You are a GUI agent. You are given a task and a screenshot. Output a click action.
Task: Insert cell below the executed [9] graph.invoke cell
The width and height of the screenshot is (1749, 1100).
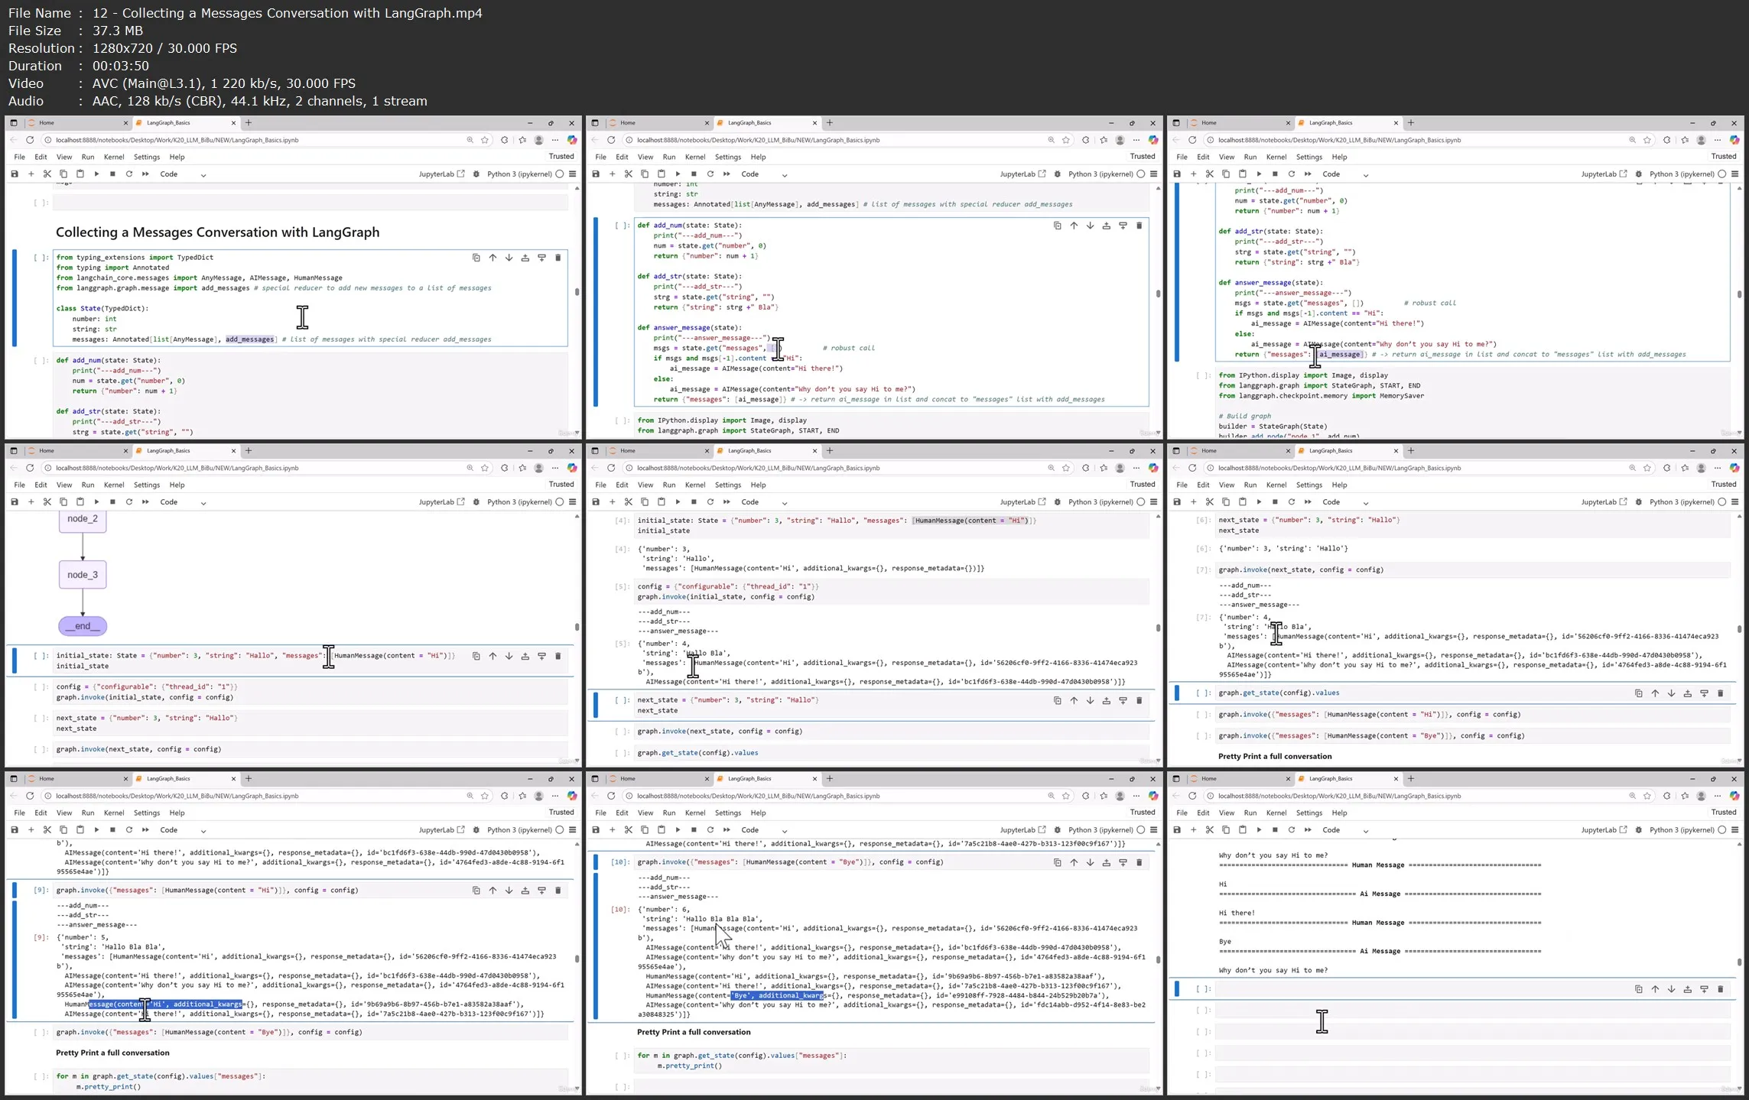tap(541, 891)
